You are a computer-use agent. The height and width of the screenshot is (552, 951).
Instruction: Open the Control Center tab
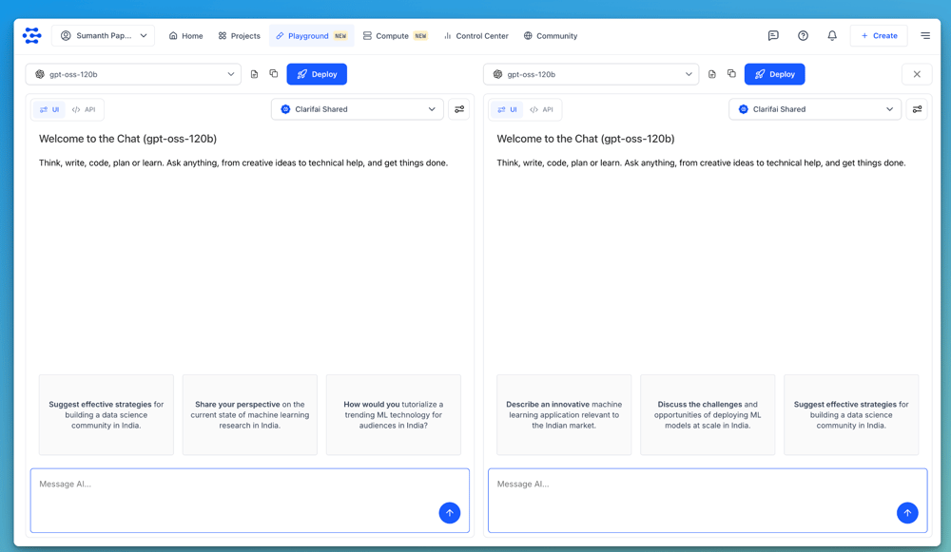pos(475,36)
